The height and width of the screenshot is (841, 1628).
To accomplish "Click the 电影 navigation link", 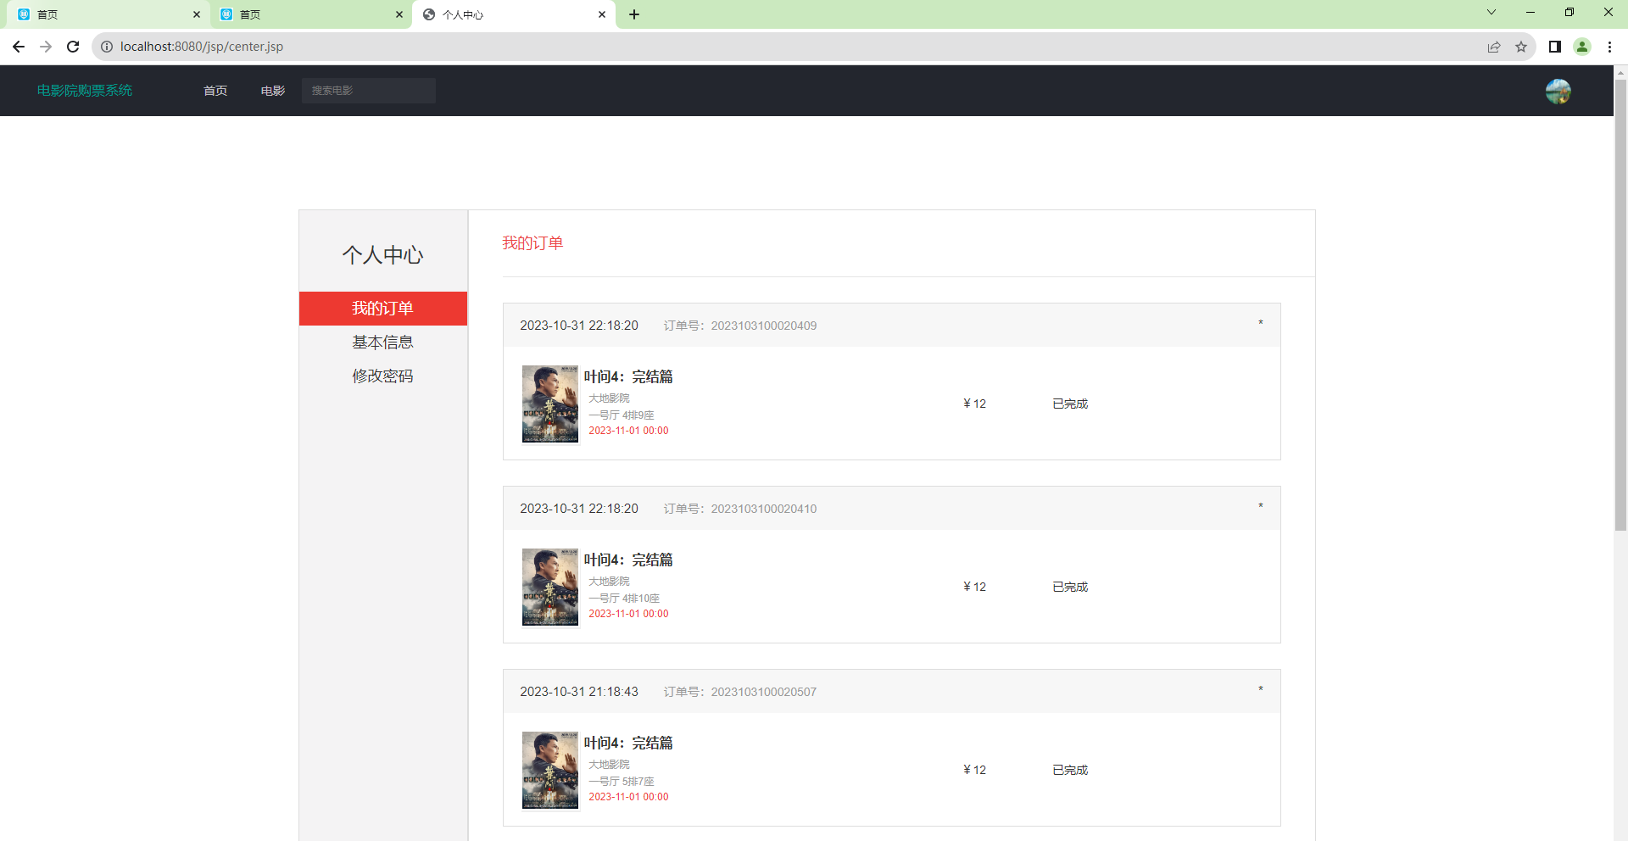I will coord(272,91).
